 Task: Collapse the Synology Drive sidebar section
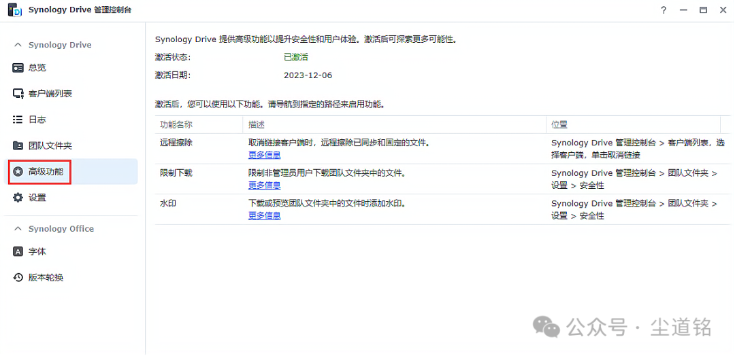(18, 45)
